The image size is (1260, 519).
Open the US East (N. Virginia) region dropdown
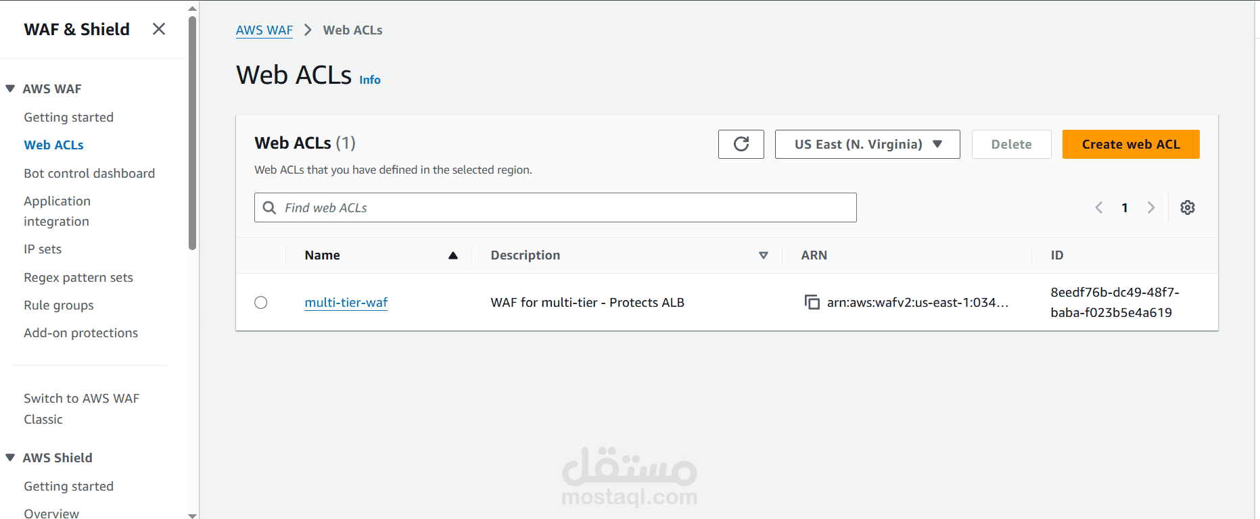[868, 144]
